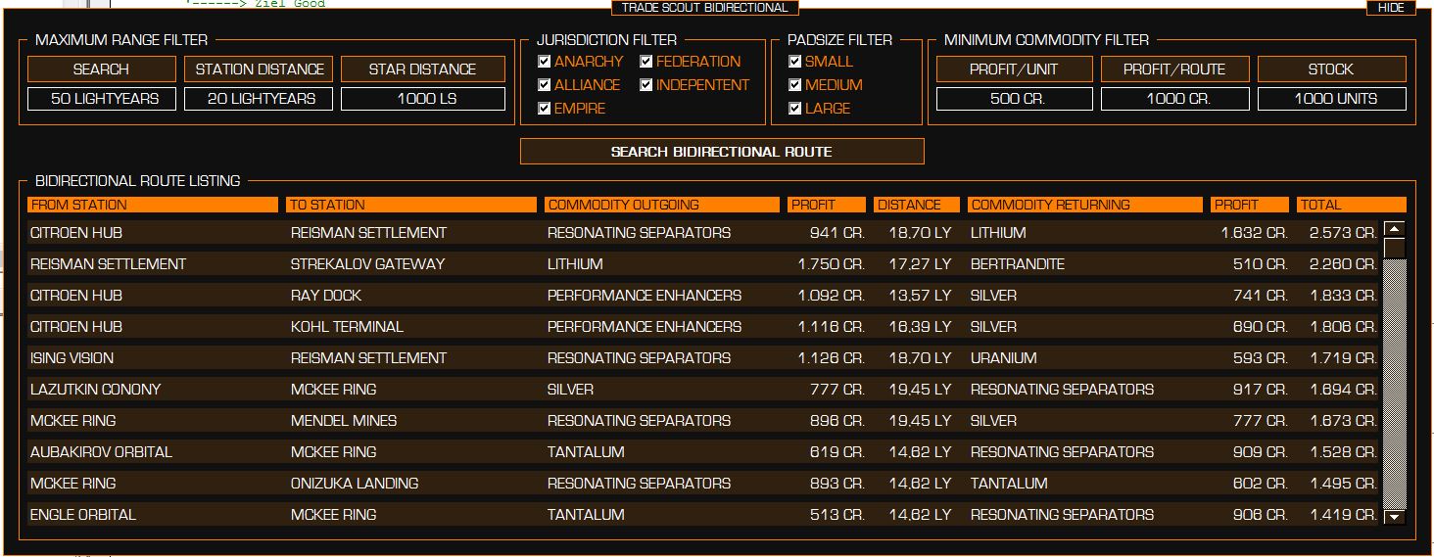1434x557 pixels.
Task: Sort by Total column header
Action: (1352, 205)
